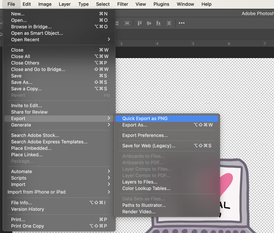Viewport: 274px width, 233px height.
Task: Click Search Adobe Stock… menu item
Action: (x=35, y=135)
